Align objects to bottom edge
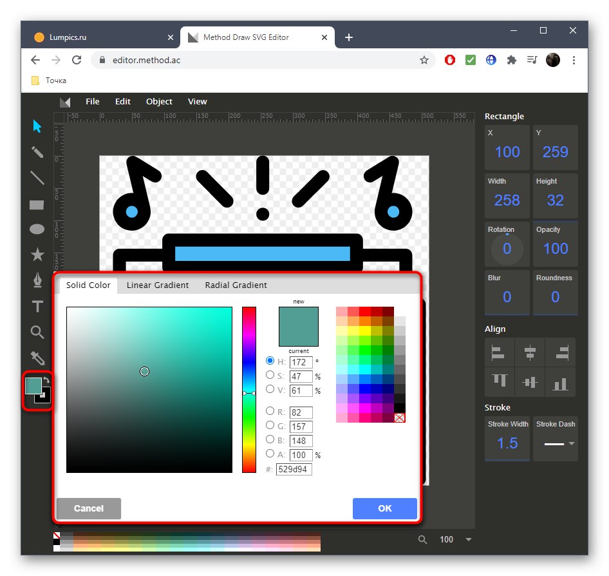Screen dimensions: 609x576 560,383
